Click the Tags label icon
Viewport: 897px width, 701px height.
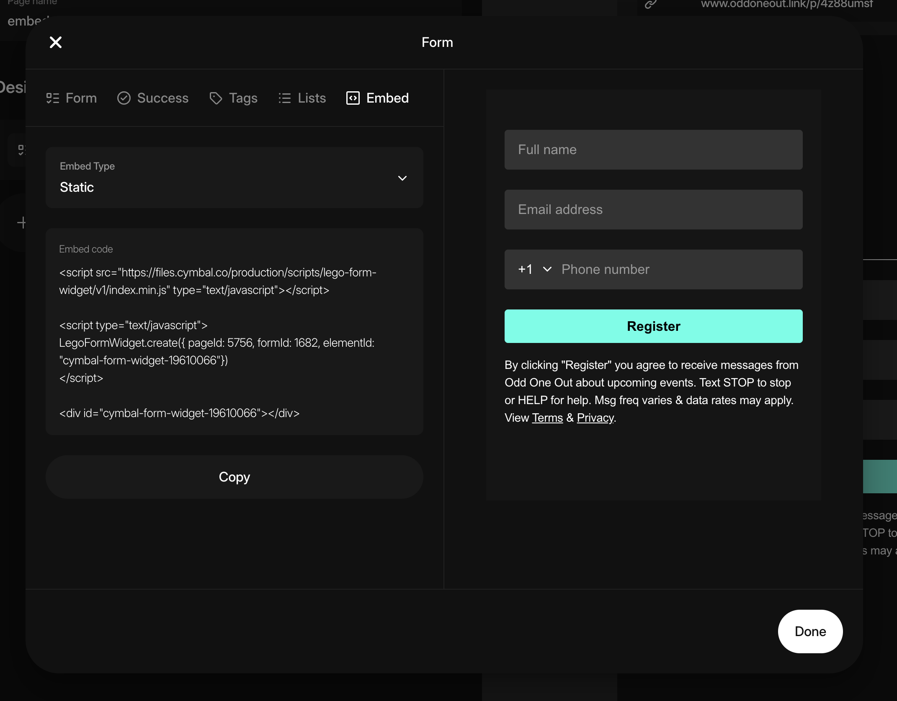click(x=216, y=98)
